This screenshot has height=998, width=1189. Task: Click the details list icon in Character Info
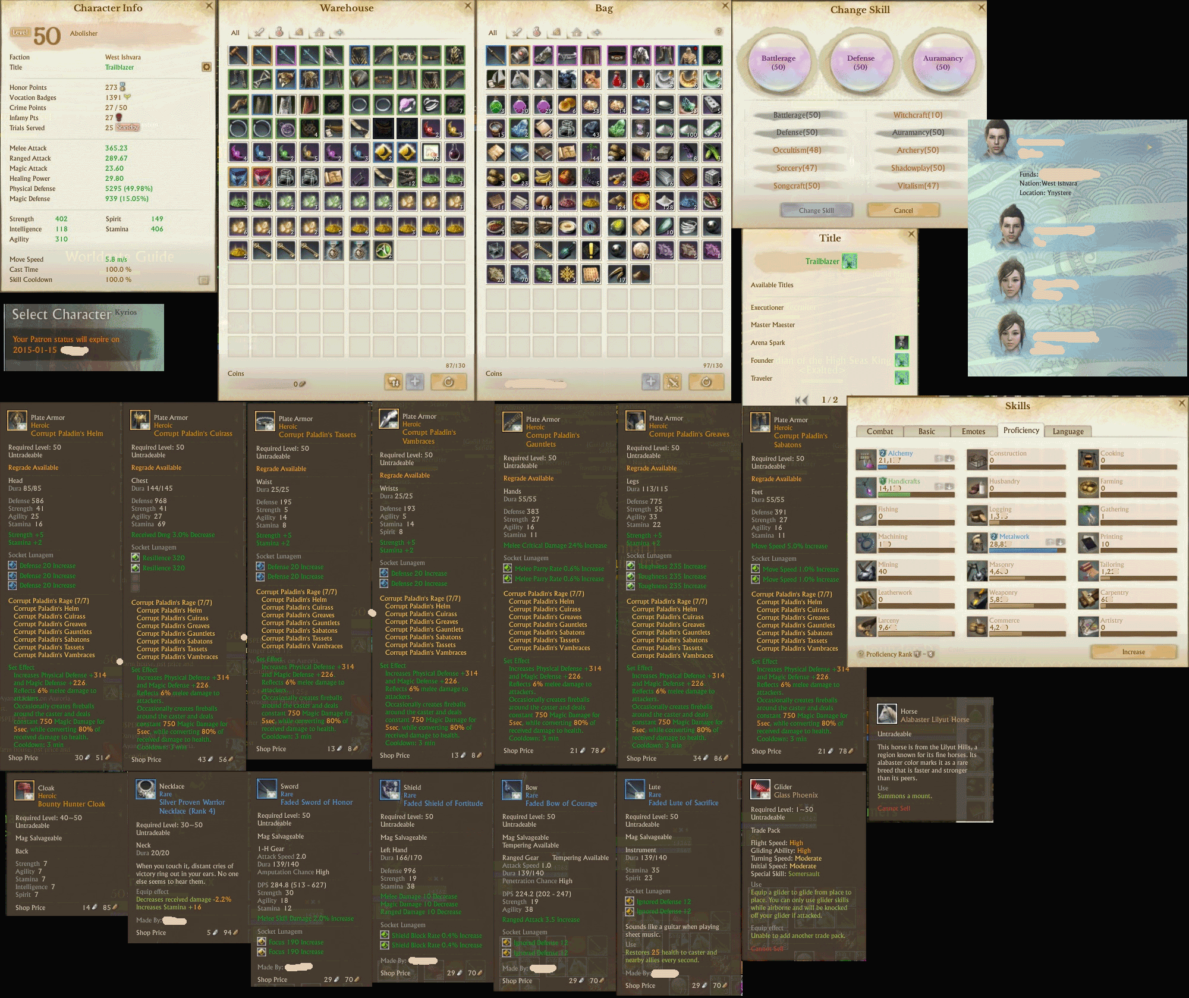(203, 280)
